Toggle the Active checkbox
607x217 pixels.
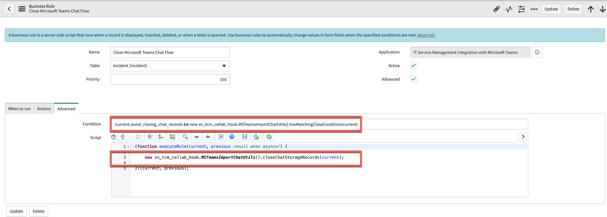[x=413, y=66]
